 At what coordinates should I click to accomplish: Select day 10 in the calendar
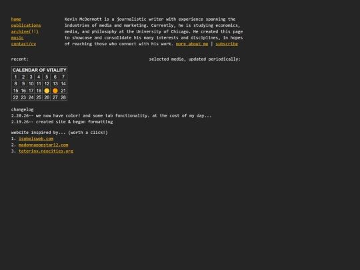(x=31, y=84)
